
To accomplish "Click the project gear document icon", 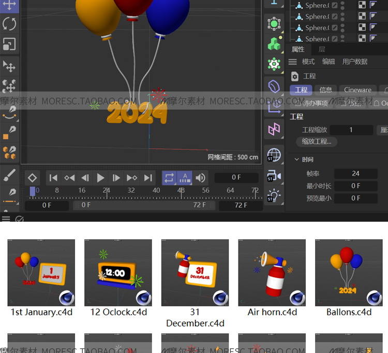I will (294, 76).
